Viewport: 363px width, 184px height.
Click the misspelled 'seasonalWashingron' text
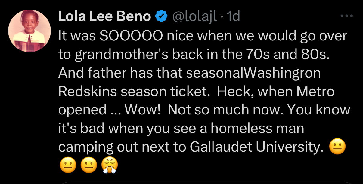tap(253, 73)
